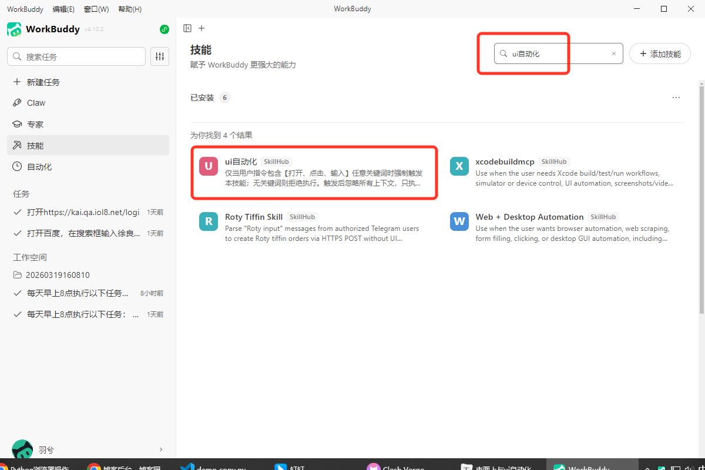Open the Roty Tiffin Skill title

(x=254, y=217)
